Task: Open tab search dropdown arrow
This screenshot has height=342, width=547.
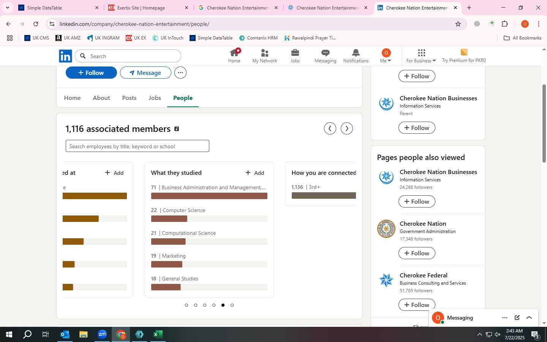Action: click(8, 8)
